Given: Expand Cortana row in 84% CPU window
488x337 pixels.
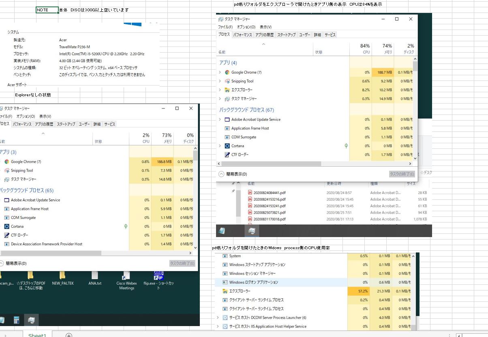Looking at the screenshot, I should click(x=220, y=146).
